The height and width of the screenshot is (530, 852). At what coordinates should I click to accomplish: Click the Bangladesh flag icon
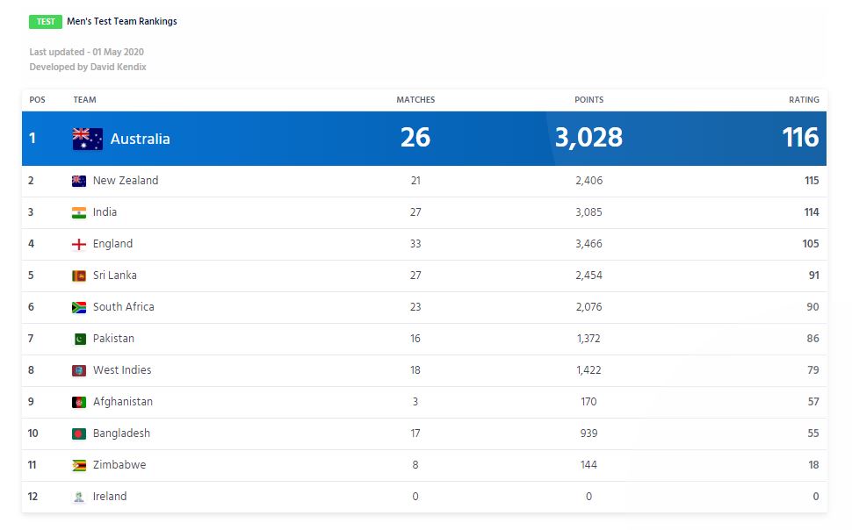[x=79, y=433]
